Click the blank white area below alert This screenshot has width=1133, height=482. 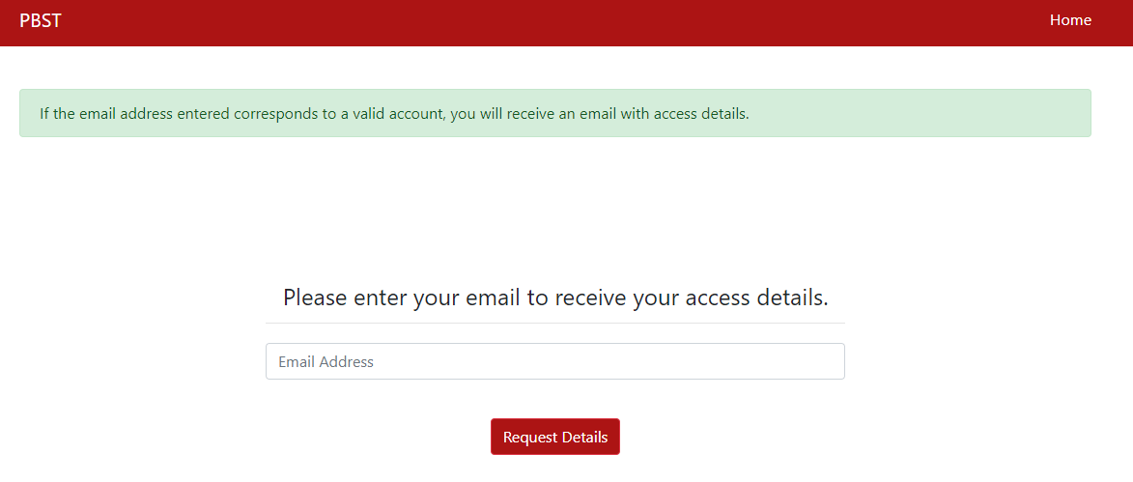(x=554, y=203)
